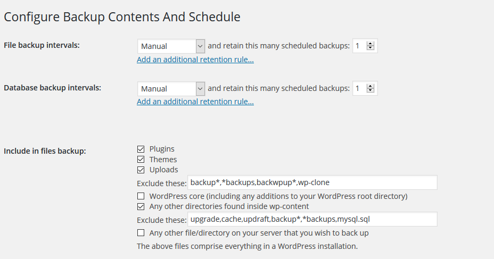The width and height of the screenshot is (494, 259).
Task: Decrease database backups retained with down arrow
Action: (x=370, y=90)
